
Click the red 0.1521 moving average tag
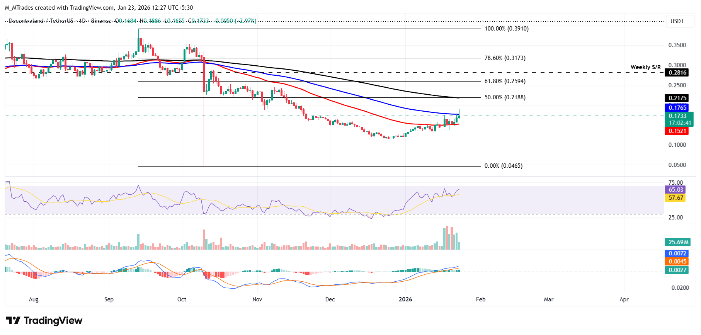(677, 131)
